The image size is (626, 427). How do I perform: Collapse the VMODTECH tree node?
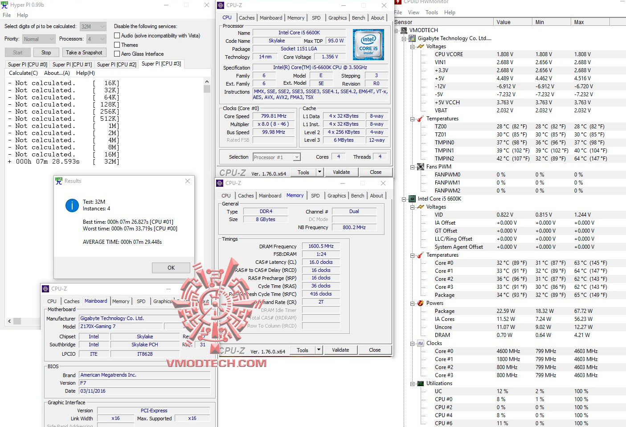pos(396,30)
